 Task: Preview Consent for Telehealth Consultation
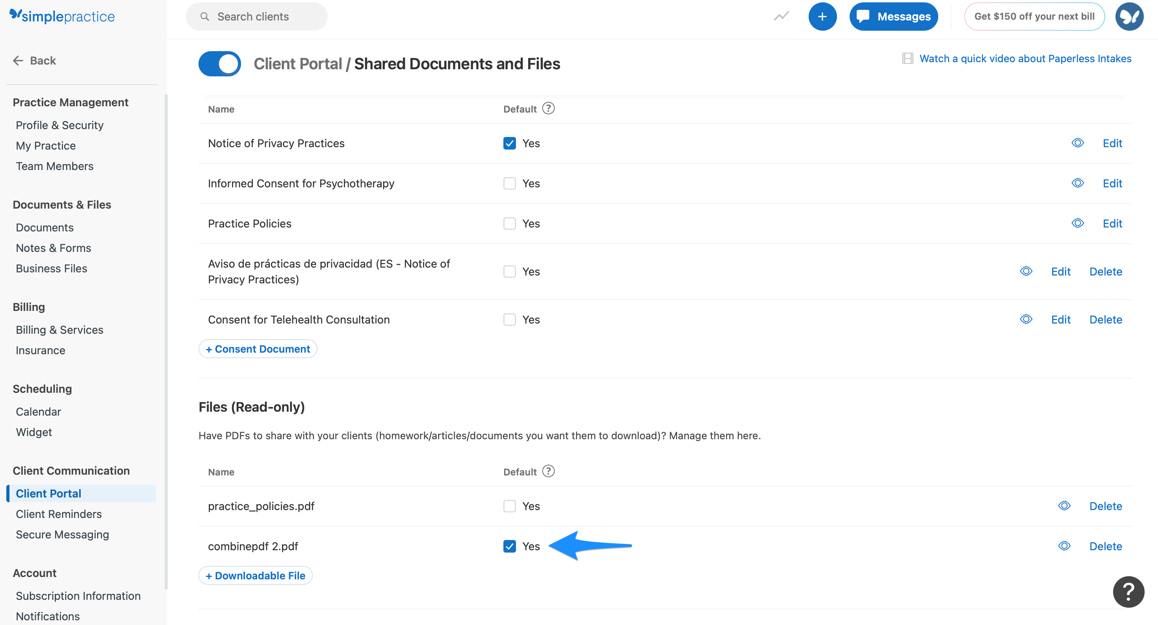tap(1026, 319)
